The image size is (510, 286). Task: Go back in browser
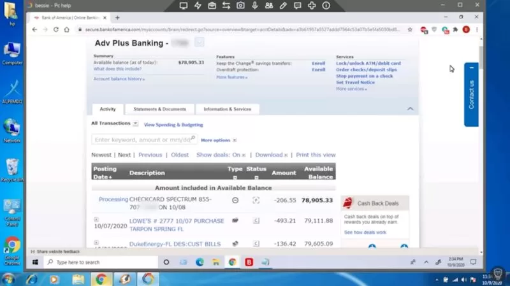pyautogui.click(x=34, y=29)
